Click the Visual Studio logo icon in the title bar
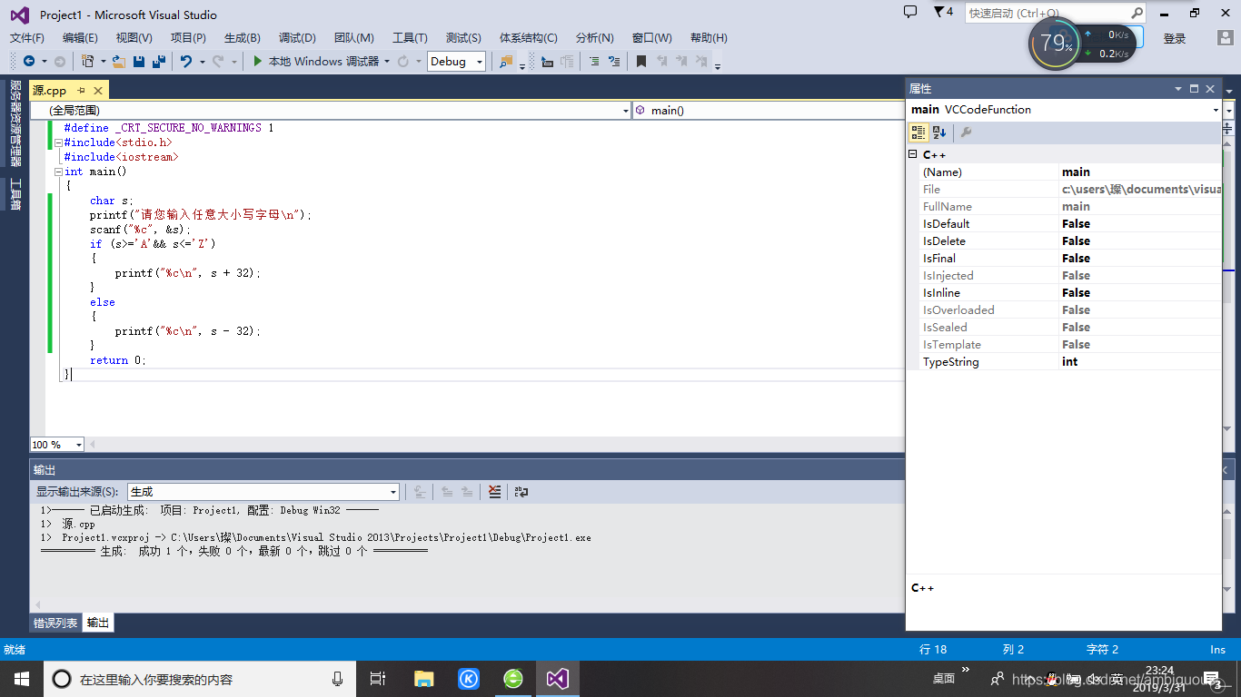The width and height of the screenshot is (1241, 697). [19, 15]
